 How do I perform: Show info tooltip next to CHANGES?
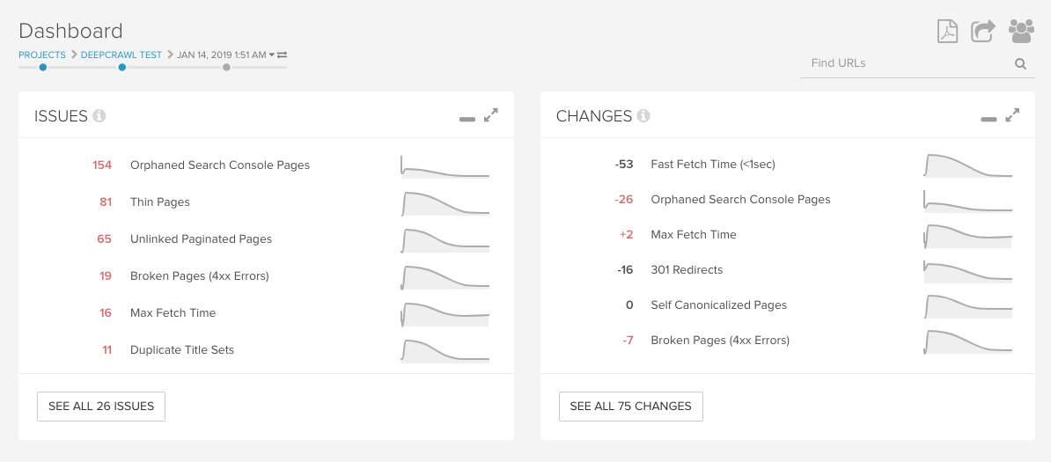pos(643,116)
